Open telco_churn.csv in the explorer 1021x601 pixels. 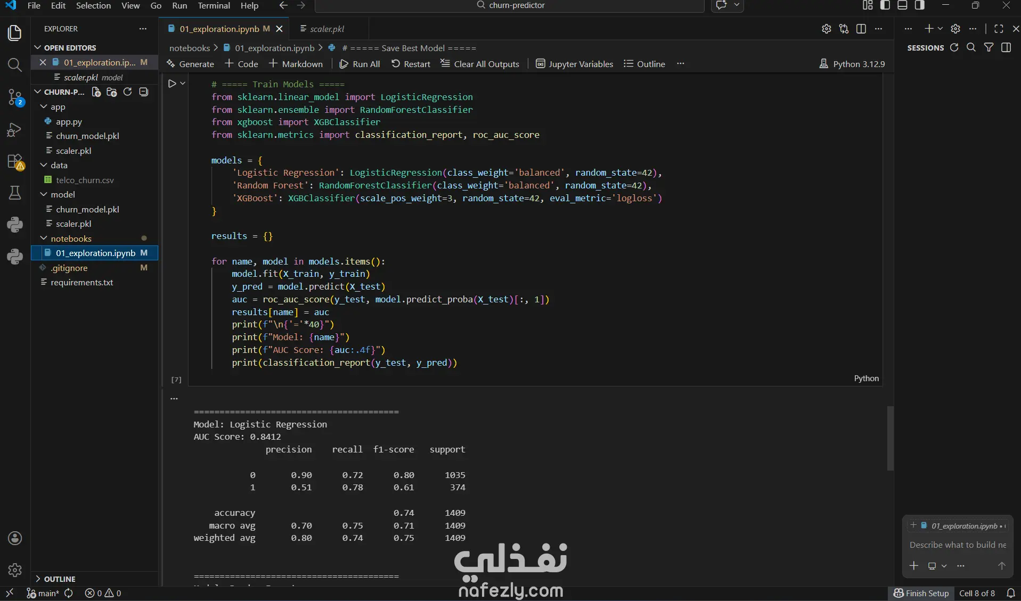point(85,180)
